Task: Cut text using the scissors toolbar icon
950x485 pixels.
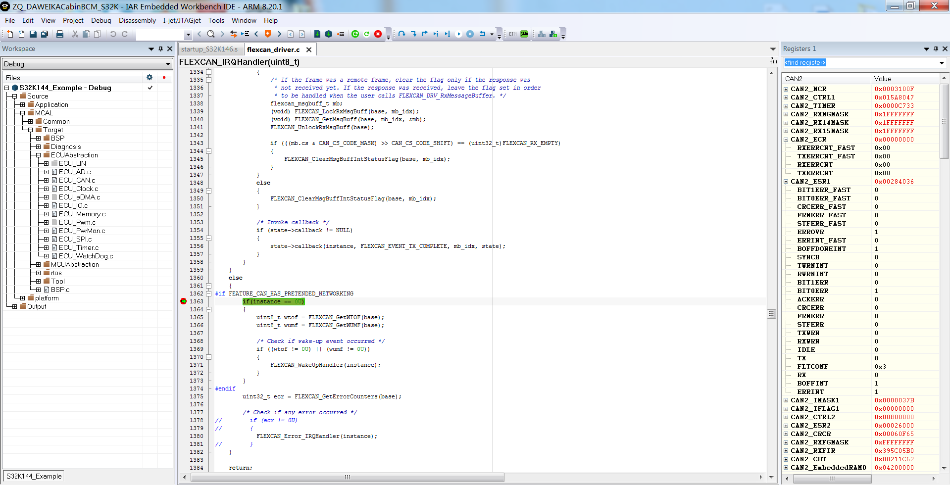Action: pos(75,34)
